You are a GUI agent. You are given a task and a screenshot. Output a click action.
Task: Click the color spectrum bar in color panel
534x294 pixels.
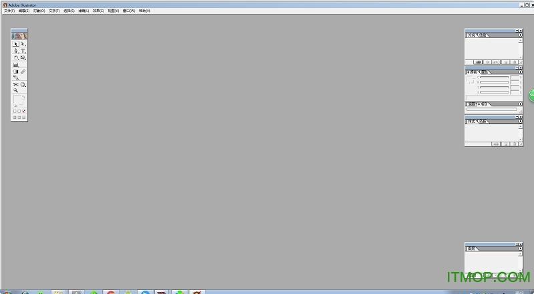[493, 98]
